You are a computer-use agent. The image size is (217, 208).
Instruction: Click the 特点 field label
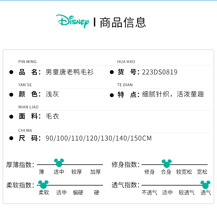click(128, 95)
